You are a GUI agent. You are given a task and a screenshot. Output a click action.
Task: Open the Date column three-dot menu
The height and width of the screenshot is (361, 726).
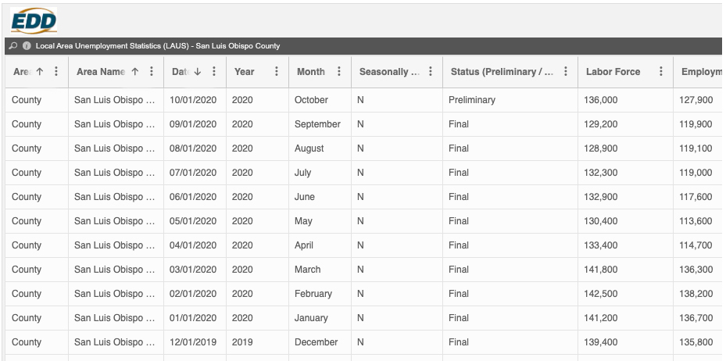[214, 72]
